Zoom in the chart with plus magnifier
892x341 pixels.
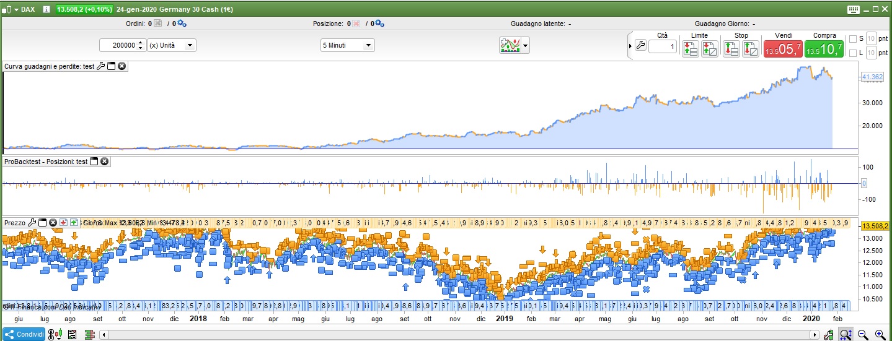pyautogui.click(x=880, y=335)
